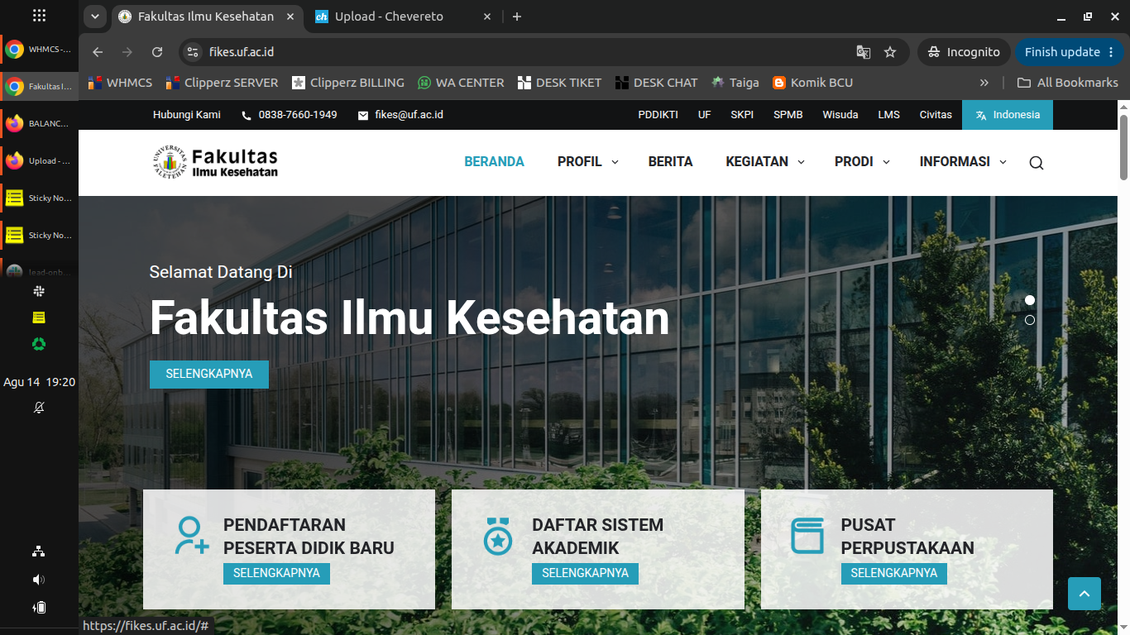
Task: Expand the INFORMASI menu dropdown
Action: 1003,162
